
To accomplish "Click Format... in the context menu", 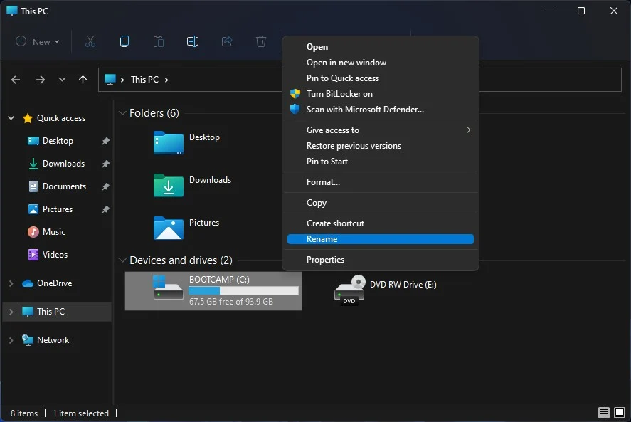I will 323,182.
